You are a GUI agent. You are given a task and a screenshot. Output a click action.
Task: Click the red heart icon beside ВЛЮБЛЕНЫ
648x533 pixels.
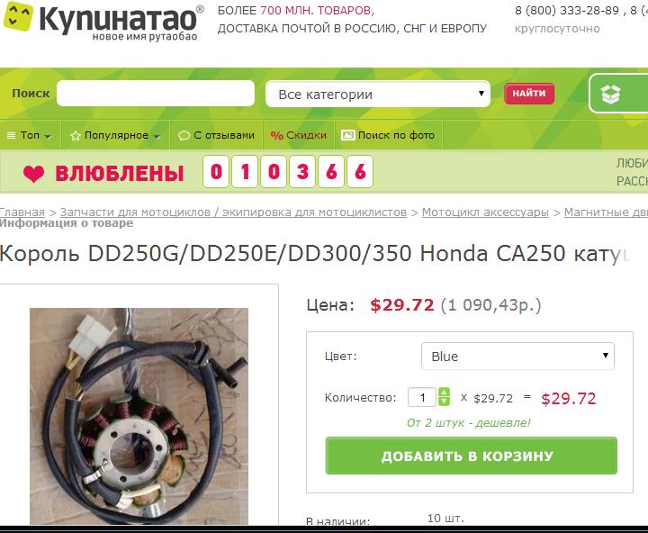(34, 173)
